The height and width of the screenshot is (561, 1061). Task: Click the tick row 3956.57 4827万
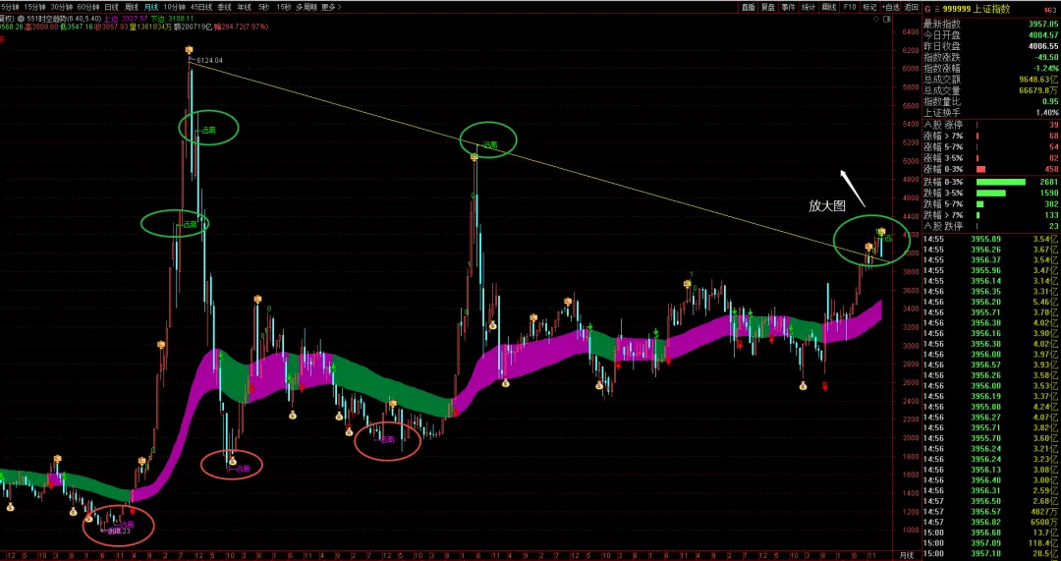click(x=991, y=512)
